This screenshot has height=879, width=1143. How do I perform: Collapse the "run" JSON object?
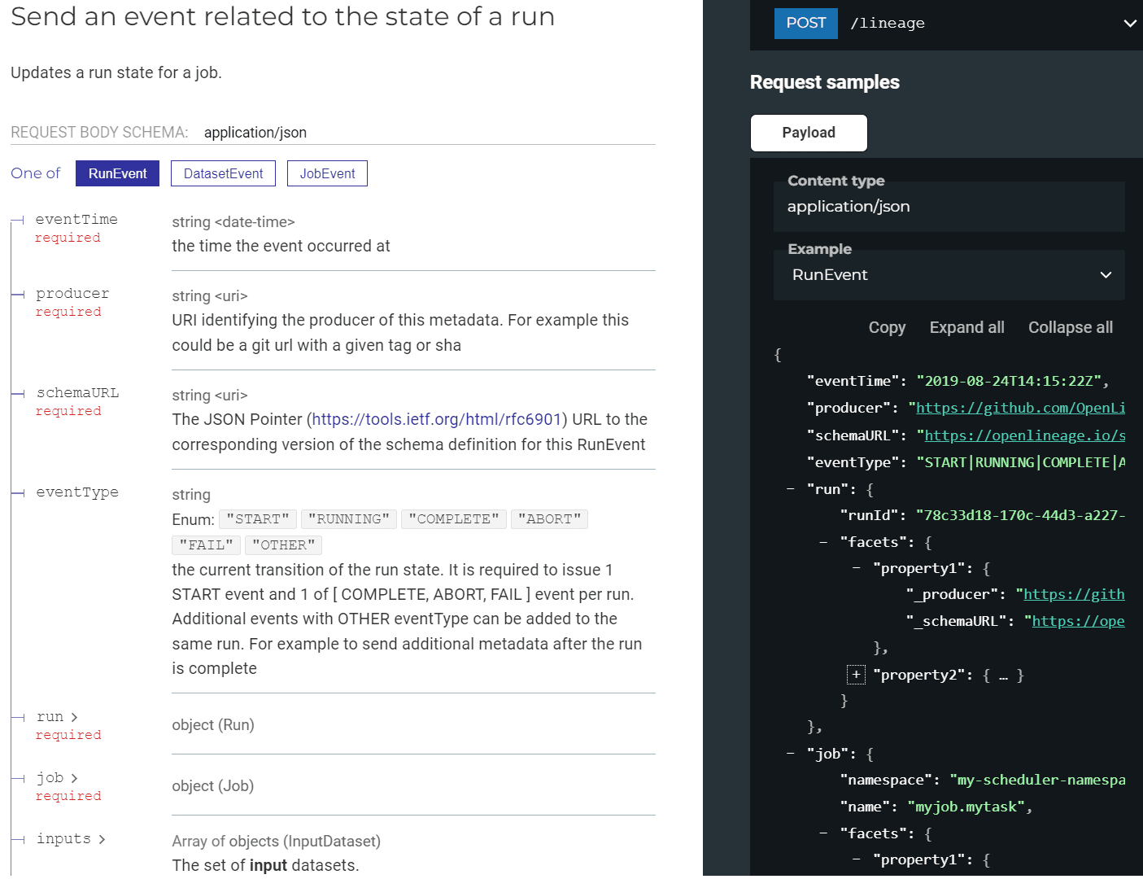(790, 489)
